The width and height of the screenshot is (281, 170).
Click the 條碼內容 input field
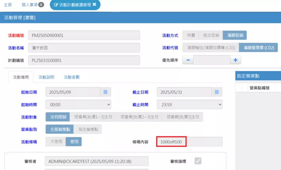(x=189, y=141)
